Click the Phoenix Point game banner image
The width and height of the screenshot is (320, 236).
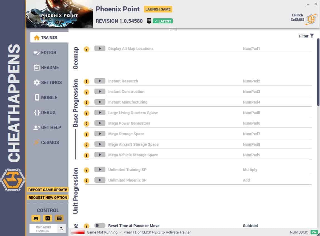coord(60,14)
